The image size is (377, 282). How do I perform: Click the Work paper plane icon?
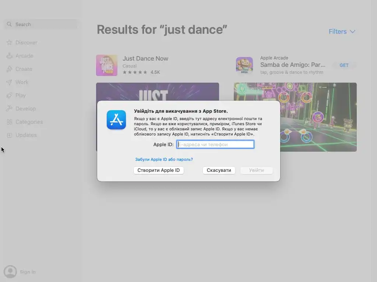9,82
